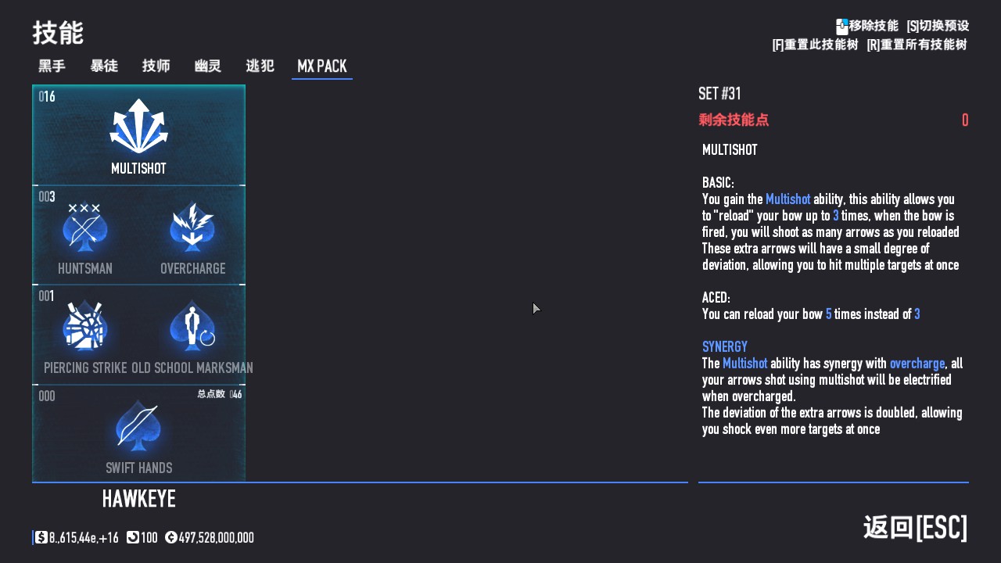Click the ACED: section heading
1001x563 pixels.
coord(716,298)
